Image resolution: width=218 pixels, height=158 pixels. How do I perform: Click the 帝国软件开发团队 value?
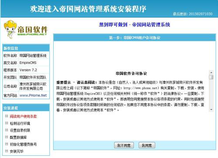pyautogui.click(x=33, y=77)
